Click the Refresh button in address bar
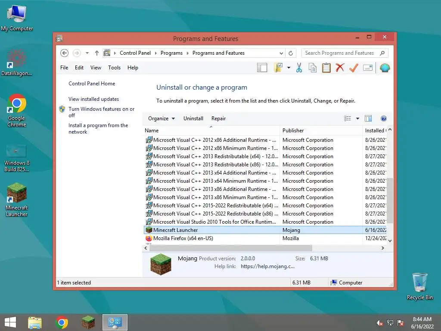This screenshot has width=441, height=331. point(291,53)
